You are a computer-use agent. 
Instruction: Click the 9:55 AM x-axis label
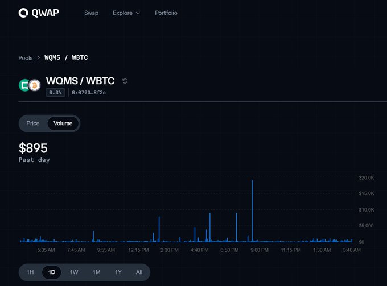106,250
